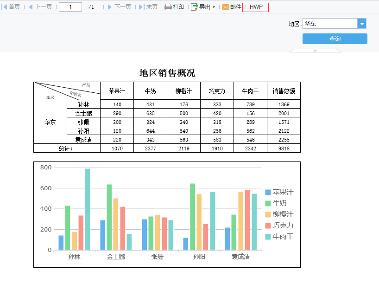Select the 孙林 row name cell

pyautogui.click(x=84, y=104)
